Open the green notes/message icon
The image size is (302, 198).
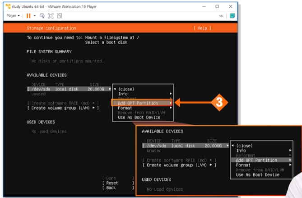tap(232, 16)
